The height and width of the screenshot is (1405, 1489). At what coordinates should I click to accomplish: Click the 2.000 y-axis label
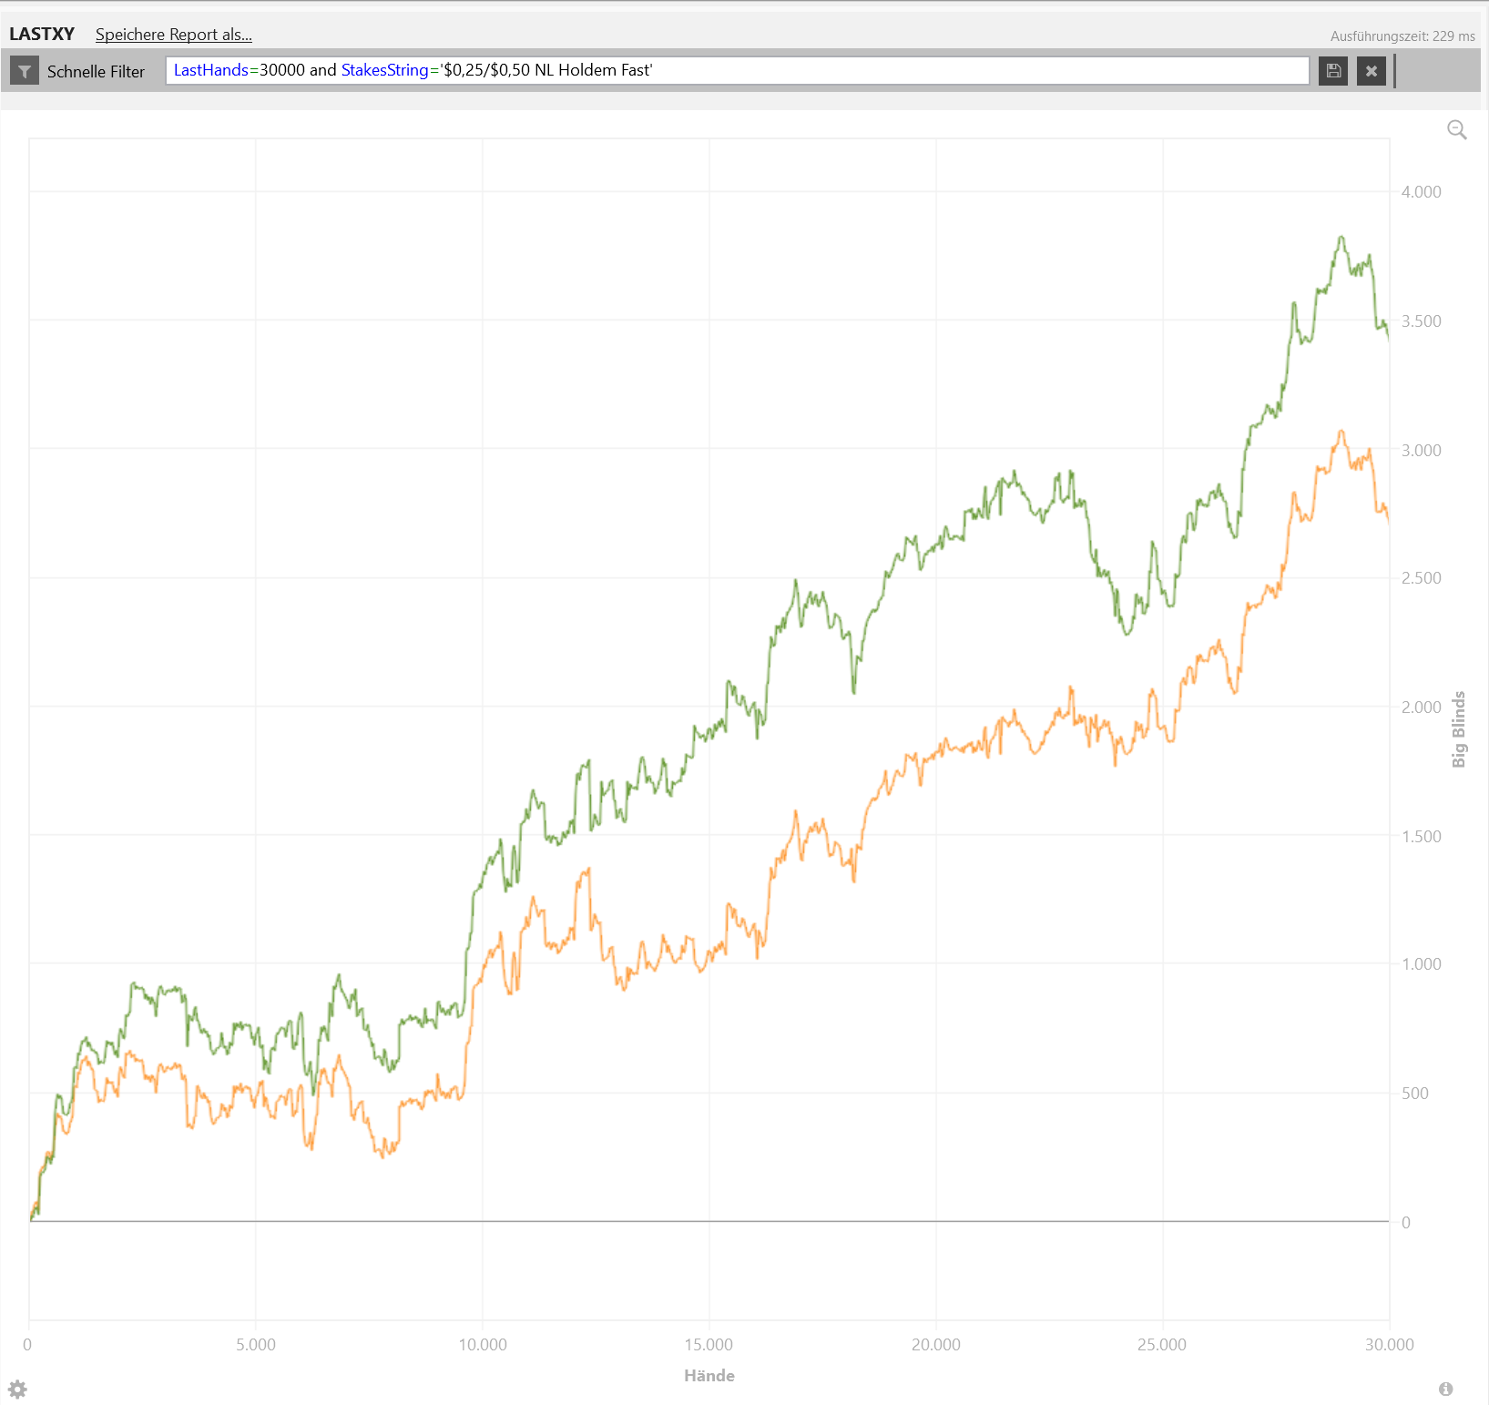tap(1422, 708)
